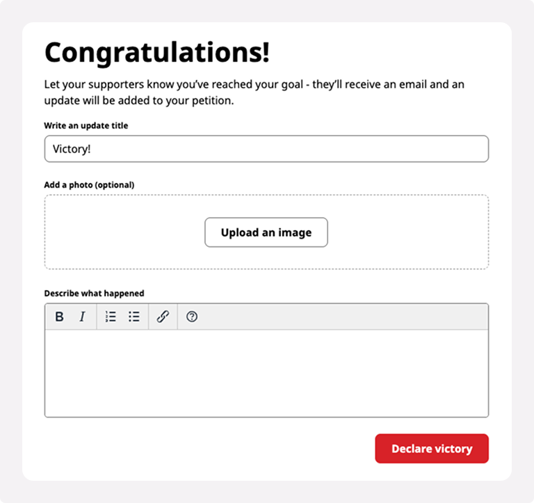Click the white card space left of Declare victory
The image size is (534, 503).
coord(204,449)
